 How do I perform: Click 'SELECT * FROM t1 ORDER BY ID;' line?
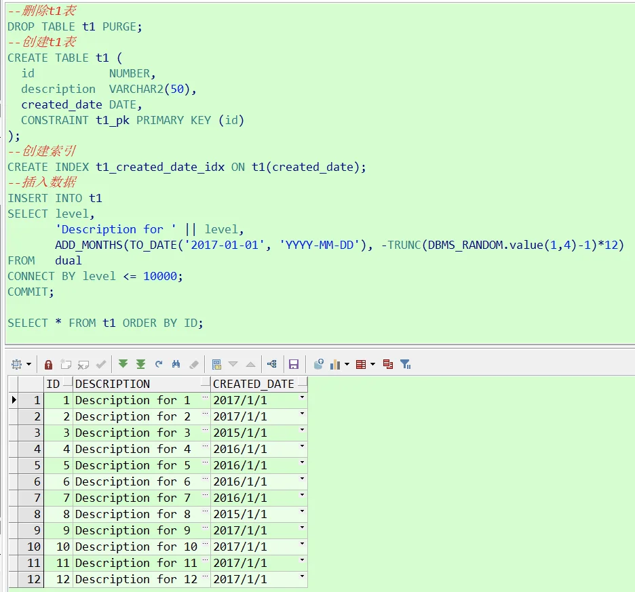[105, 323]
